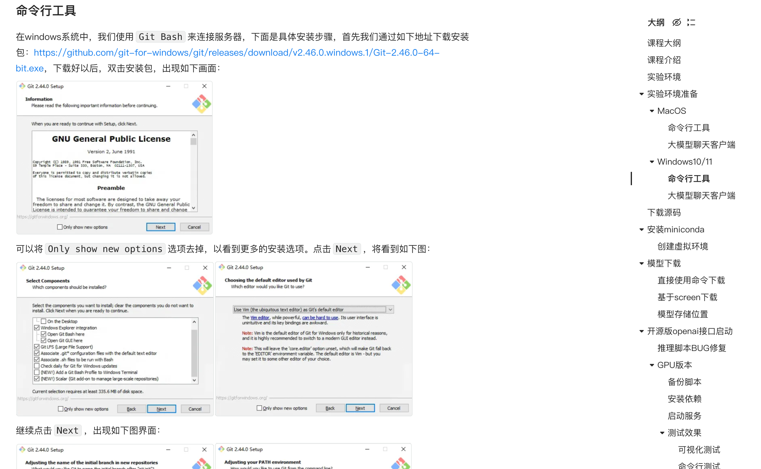Jump to 基于screen下载 section
This screenshot has height=469, width=761.
(x=687, y=297)
